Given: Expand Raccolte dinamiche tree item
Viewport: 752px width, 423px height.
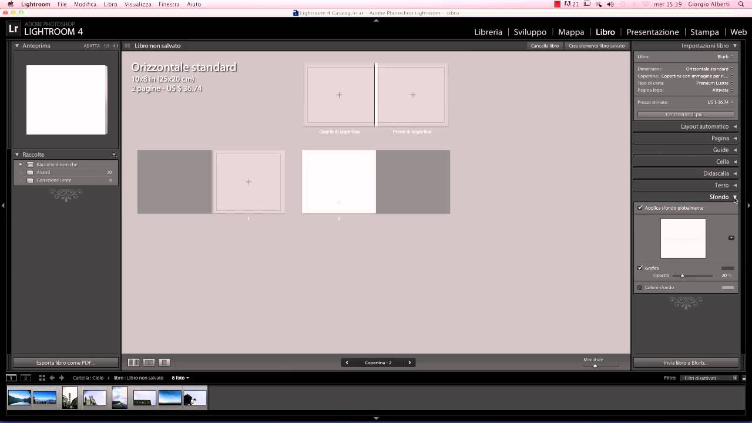Looking at the screenshot, I should point(21,164).
